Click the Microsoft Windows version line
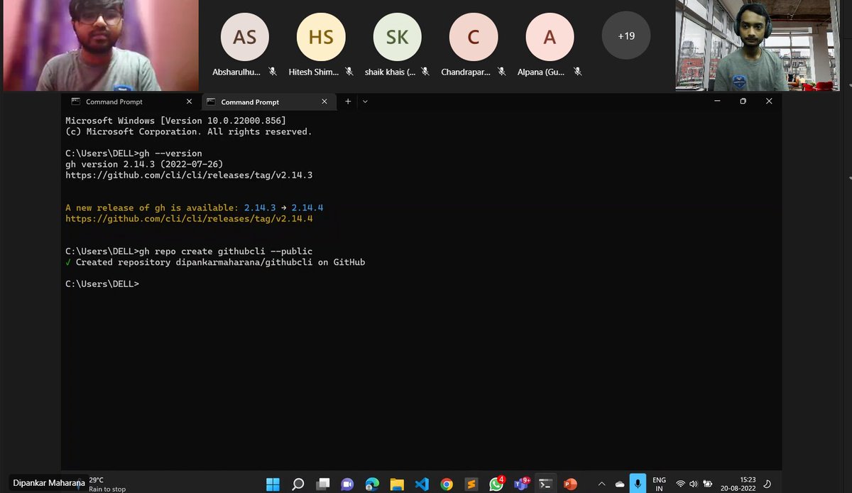The height and width of the screenshot is (493, 852). 175,121
